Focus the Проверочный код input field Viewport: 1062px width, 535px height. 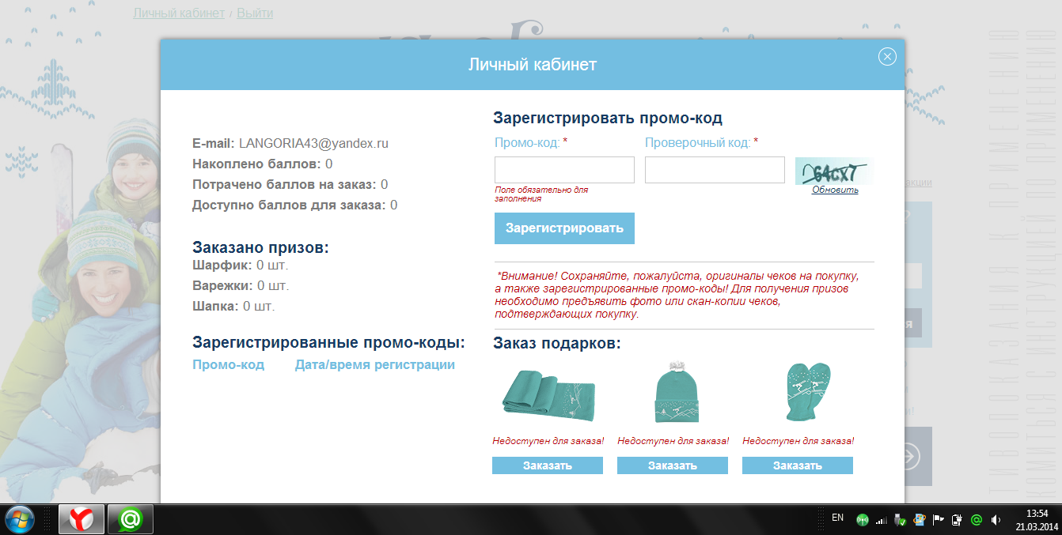[715, 170]
